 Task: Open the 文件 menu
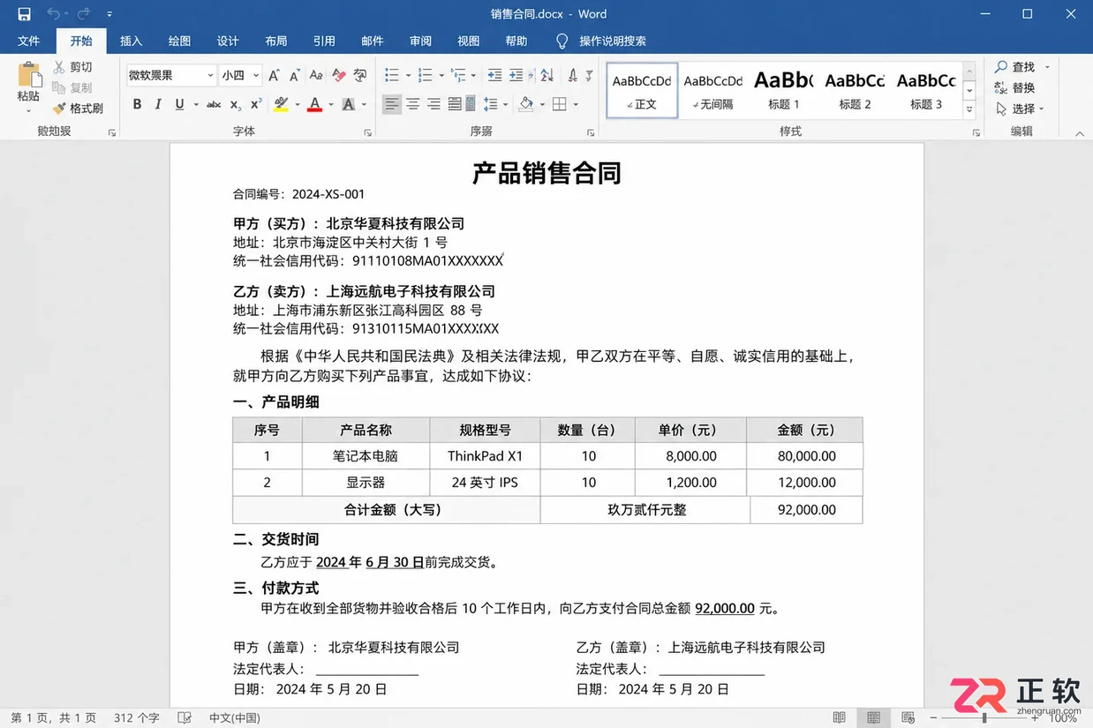pyautogui.click(x=29, y=41)
